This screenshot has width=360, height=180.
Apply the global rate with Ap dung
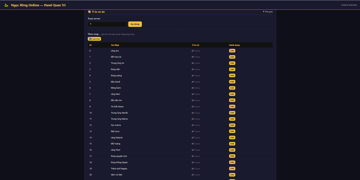tap(135, 24)
